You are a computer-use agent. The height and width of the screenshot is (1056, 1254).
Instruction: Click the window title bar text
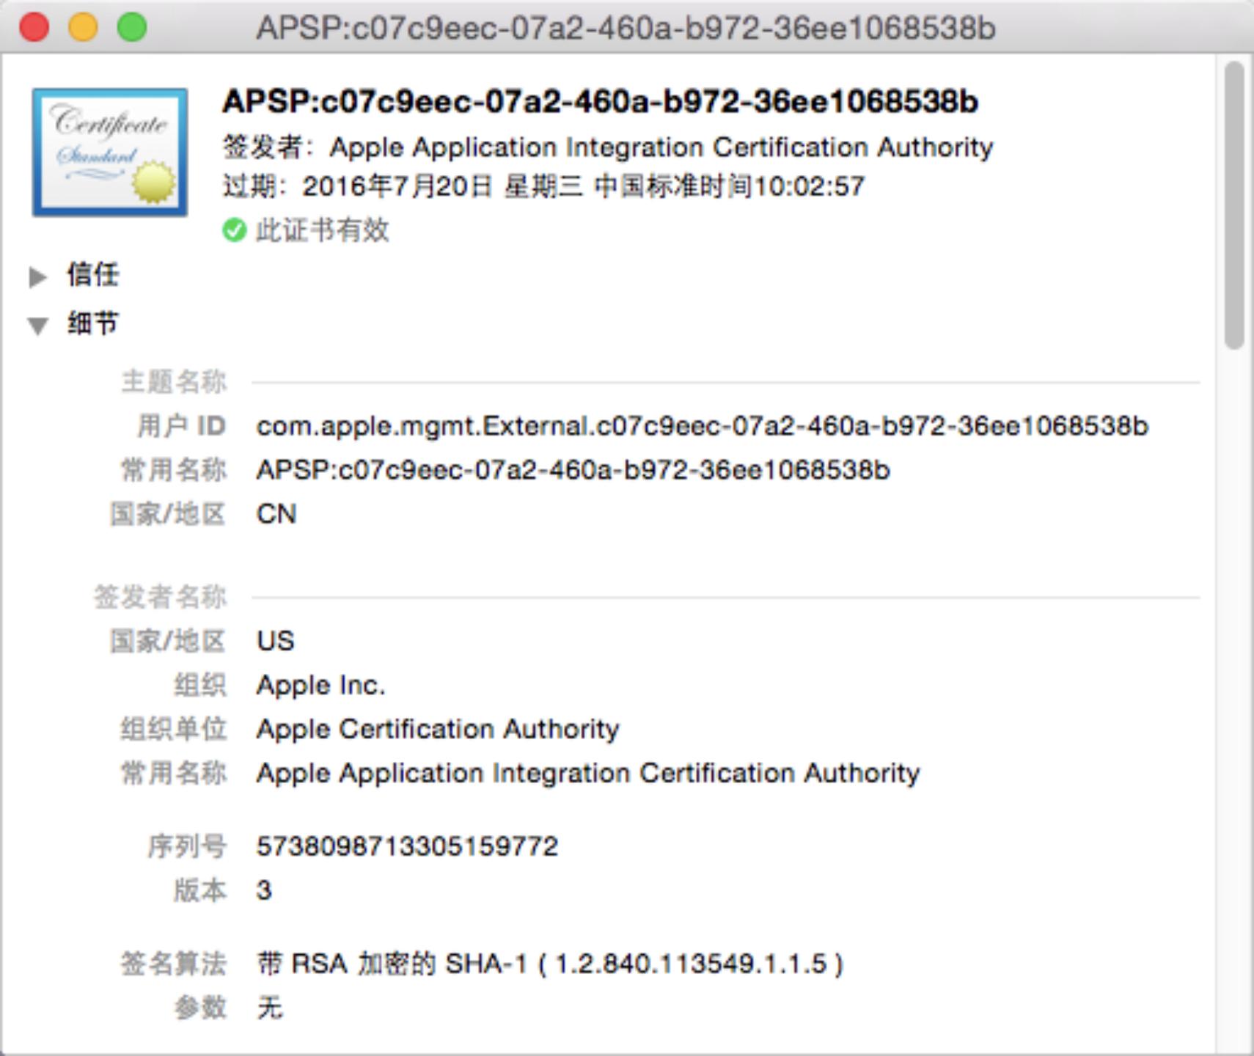point(626,28)
